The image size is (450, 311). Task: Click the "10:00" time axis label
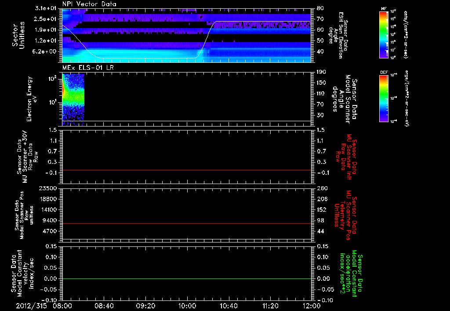[x=187, y=306]
